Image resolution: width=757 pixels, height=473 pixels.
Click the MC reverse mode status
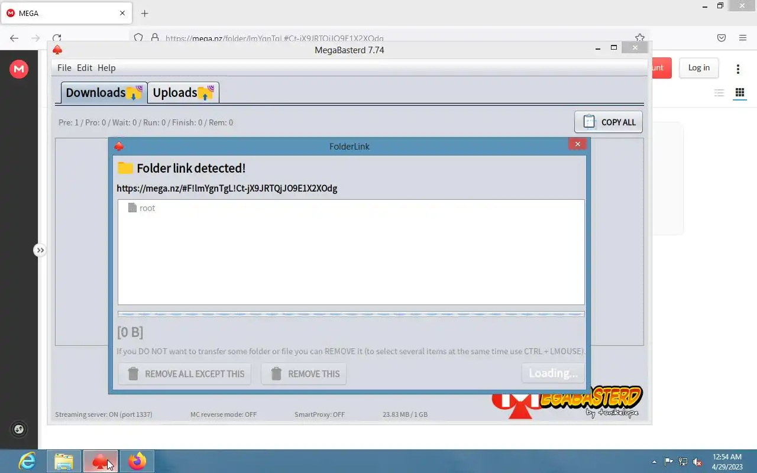click(x=224, y=414)
